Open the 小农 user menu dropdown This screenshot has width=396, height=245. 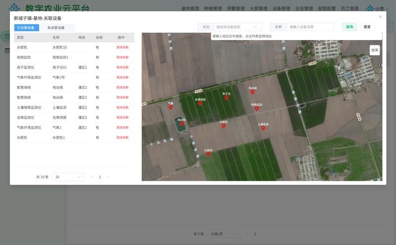[x=378, y=8]
